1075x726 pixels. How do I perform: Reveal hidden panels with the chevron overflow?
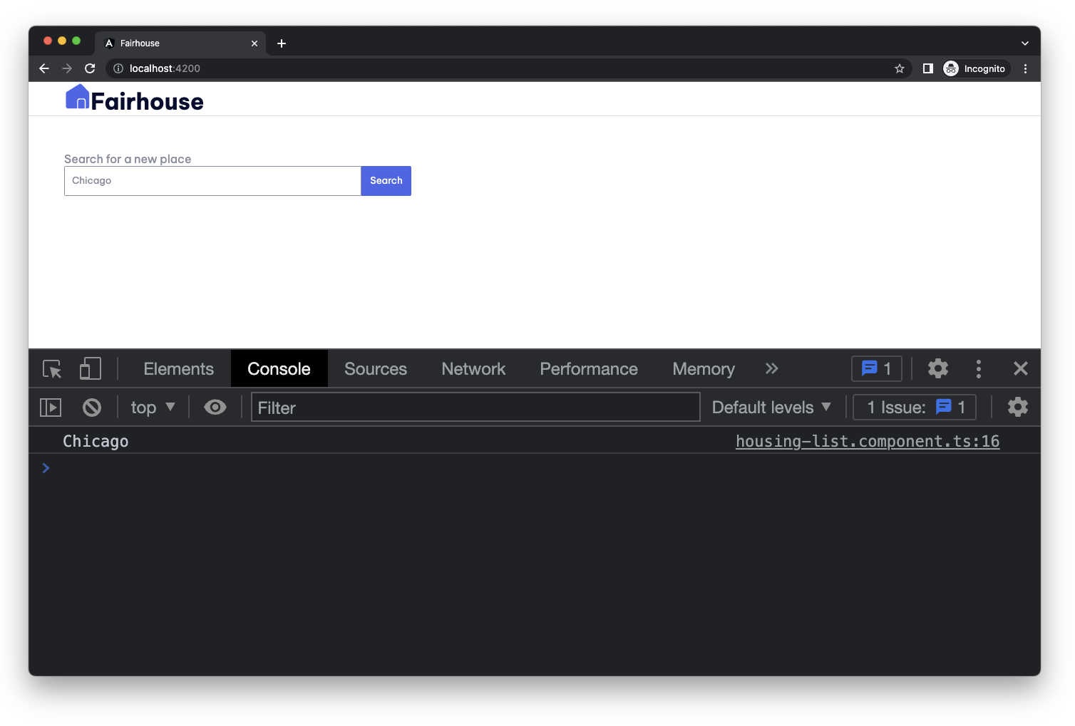click(771, 368)
